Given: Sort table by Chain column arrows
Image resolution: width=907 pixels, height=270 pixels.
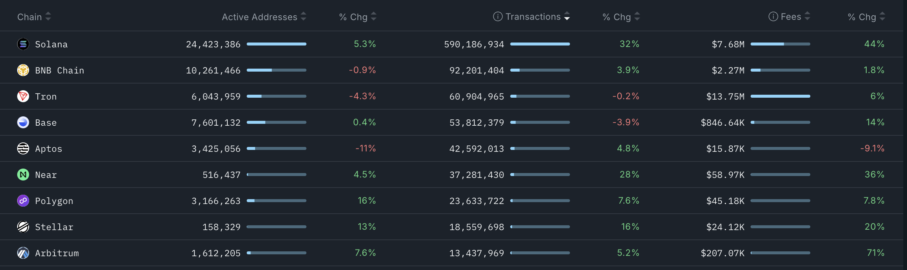Looking at the screenshot, I should click(x=48, y=16).
